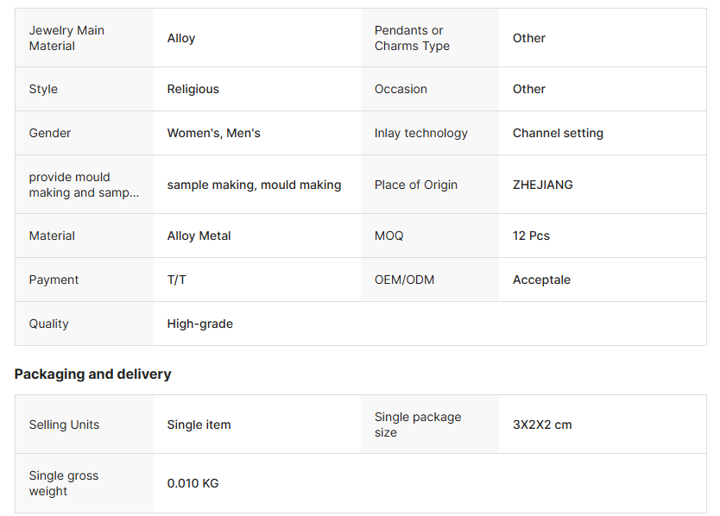The width and height of the screenshot is (720, 516).
Task: Click the Women's, Men's gender value
Action: [214, 133]
